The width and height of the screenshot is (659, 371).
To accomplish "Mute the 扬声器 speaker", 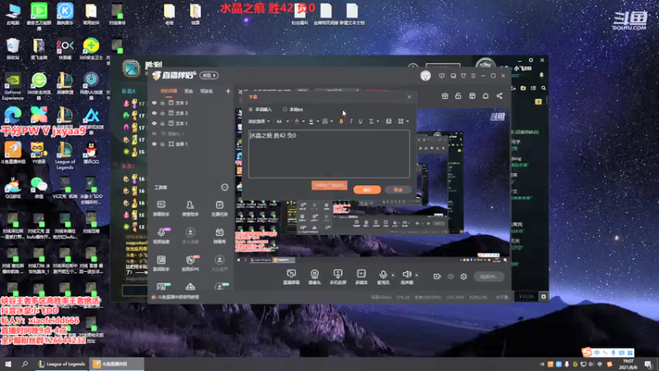I will (x=406, y=277).
